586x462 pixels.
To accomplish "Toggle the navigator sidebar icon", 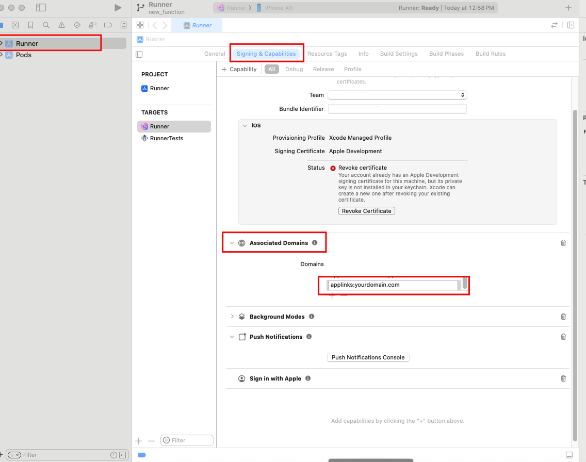I will click(x=41, y=8).
